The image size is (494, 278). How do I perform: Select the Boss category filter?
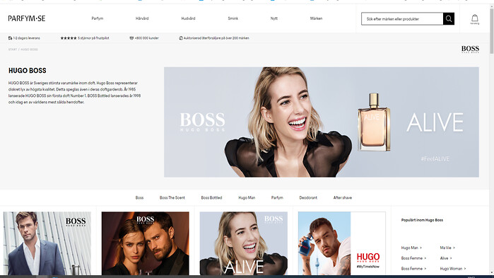click(139, 197)
